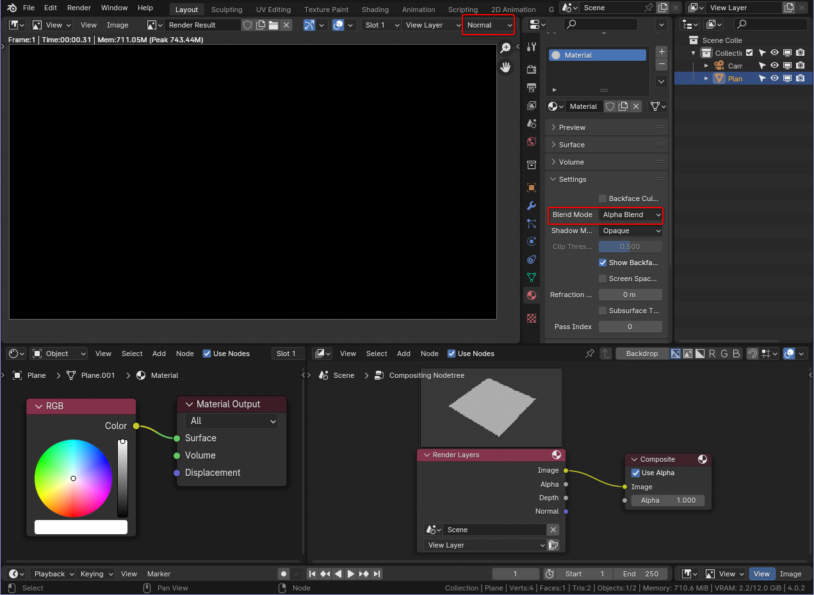The height and width of the screenshot is (595, 814).
Task: Open the Shadow Mode Opaque dropdown
Action: tap(630, 231)
